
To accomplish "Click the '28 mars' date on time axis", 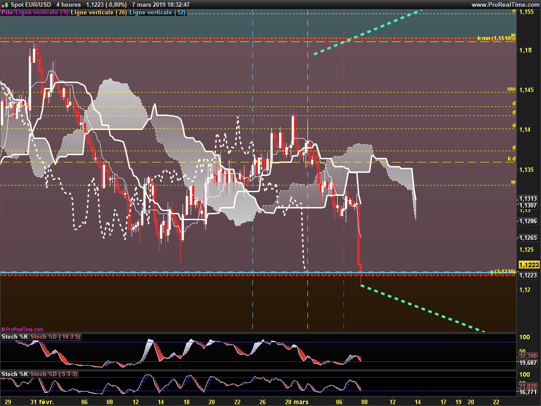I will click(x=296, y=401).
